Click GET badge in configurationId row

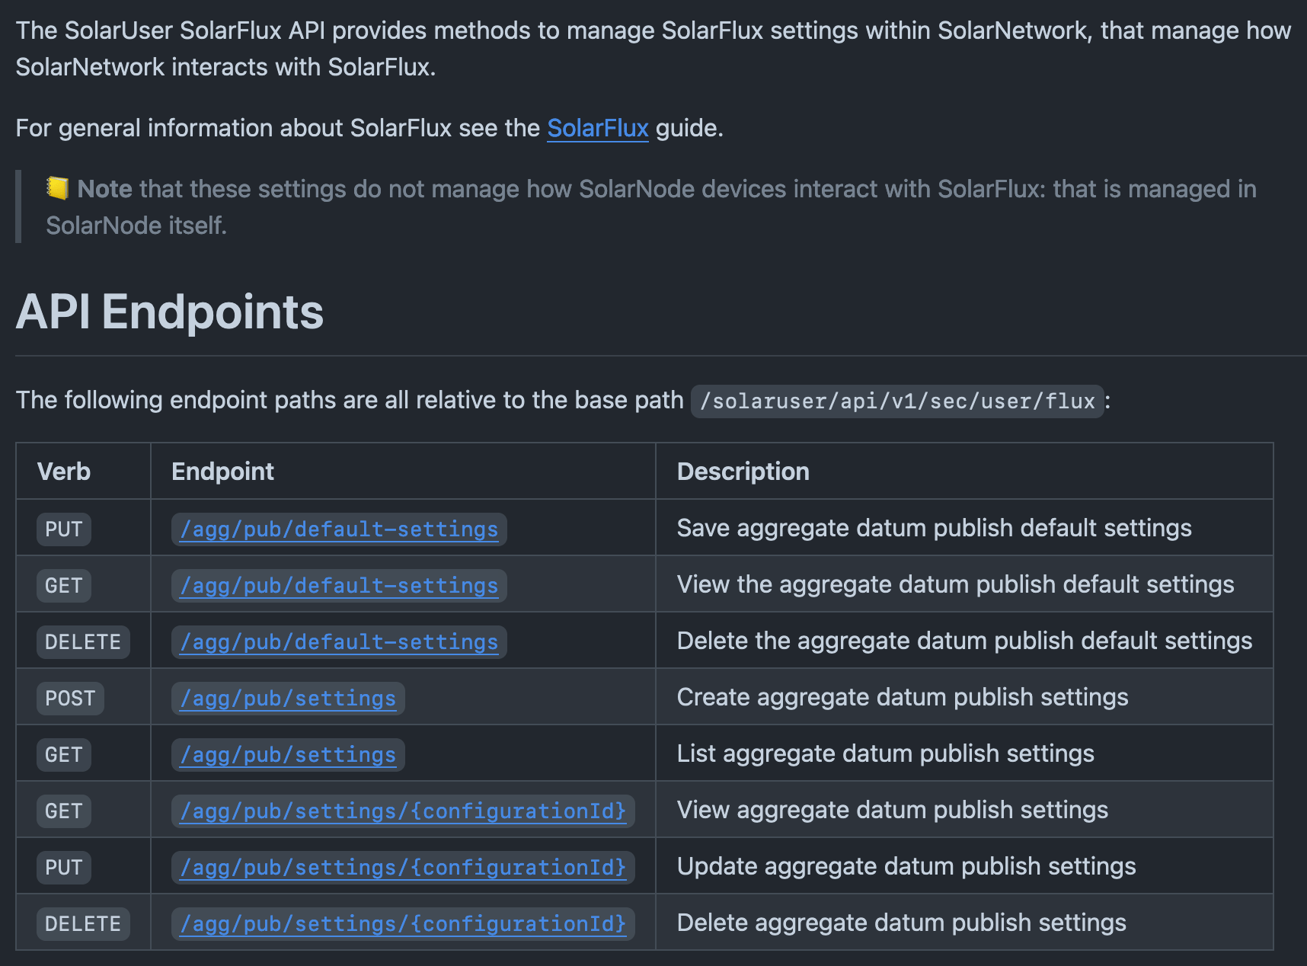pyautogui.click(x=64, y=811)
